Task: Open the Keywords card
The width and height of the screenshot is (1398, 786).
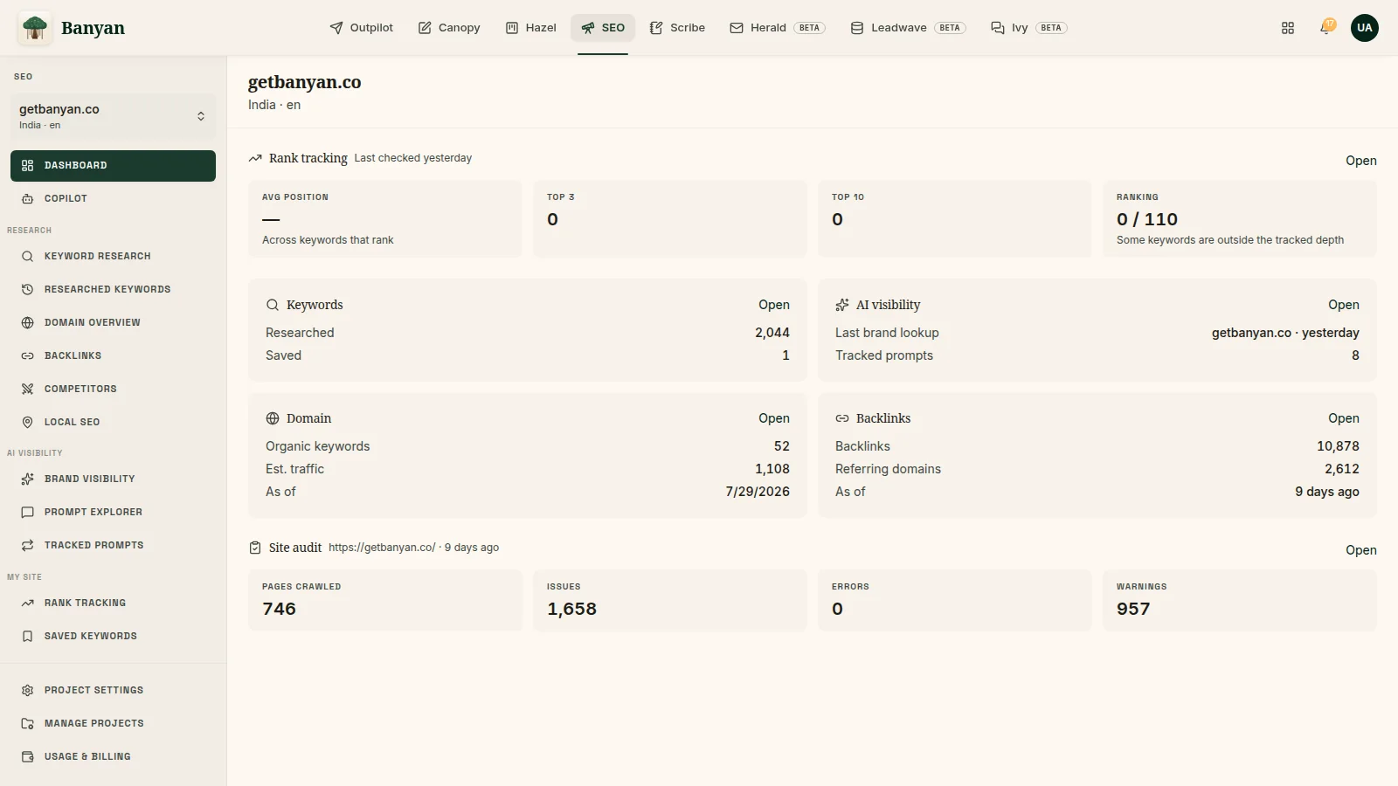Action: tap(773, 305)
